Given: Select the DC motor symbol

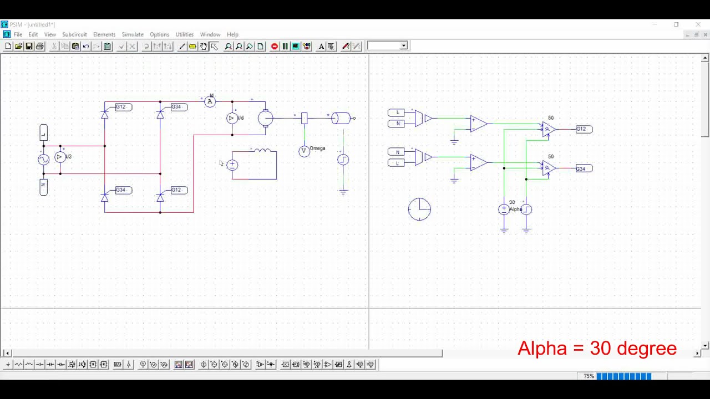Looking at the screenshot, I should pyautogui.click(x=266, y=118).
